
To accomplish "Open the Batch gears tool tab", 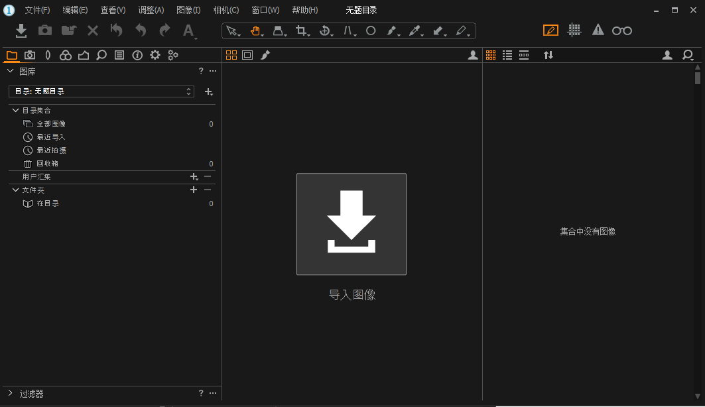I will (173, 55).
